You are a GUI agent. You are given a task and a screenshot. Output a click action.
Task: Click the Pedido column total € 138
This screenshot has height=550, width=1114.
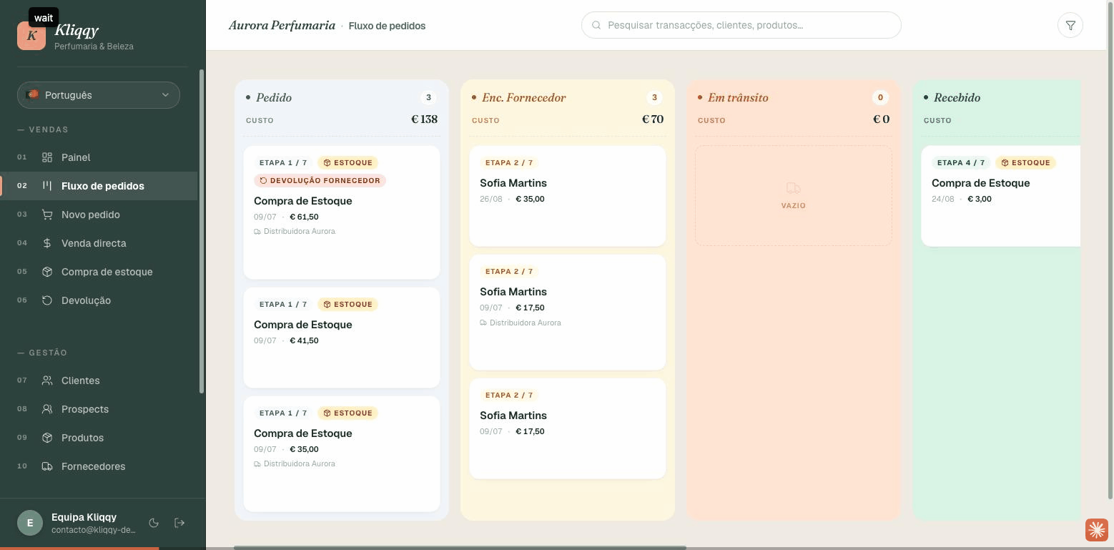click(424, 119)
